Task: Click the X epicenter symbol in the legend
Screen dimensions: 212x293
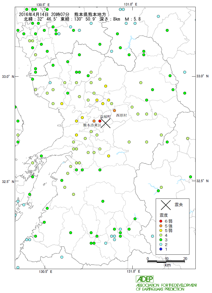Action: pos(166,205)
